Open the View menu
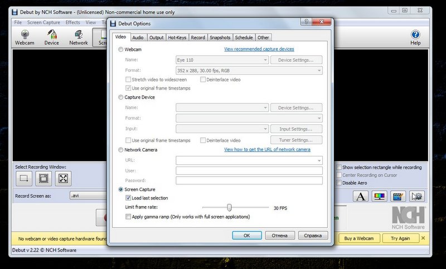 [91, 22]
